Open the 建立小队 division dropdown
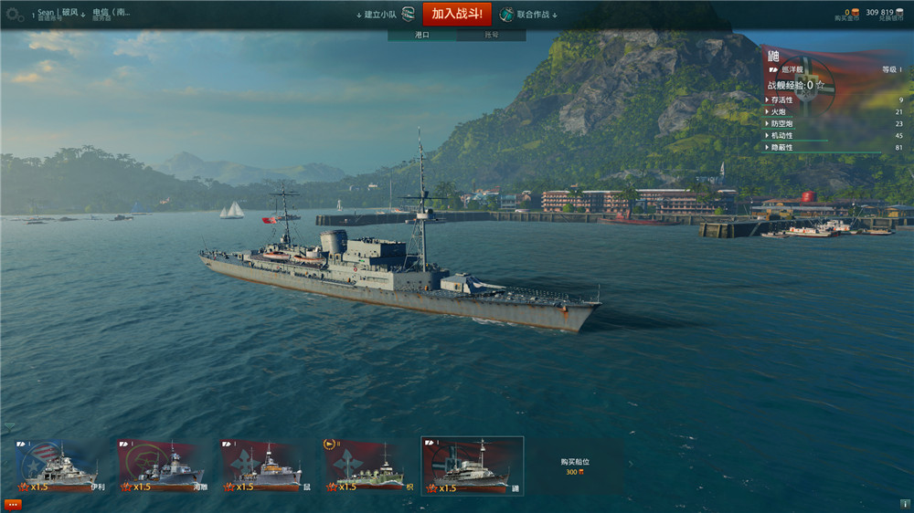The height and width of the screenshot is (513, 914). click(x=377, y=15)
